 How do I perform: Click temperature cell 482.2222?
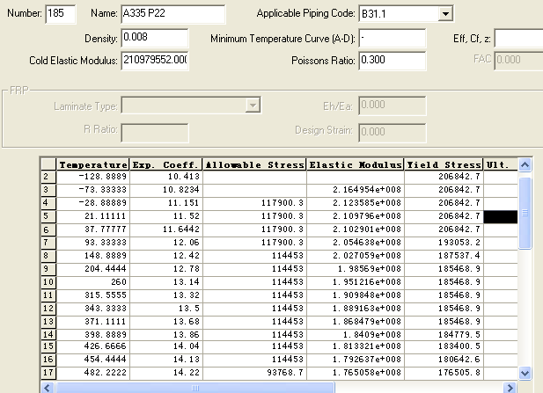(x=92, y=373)
